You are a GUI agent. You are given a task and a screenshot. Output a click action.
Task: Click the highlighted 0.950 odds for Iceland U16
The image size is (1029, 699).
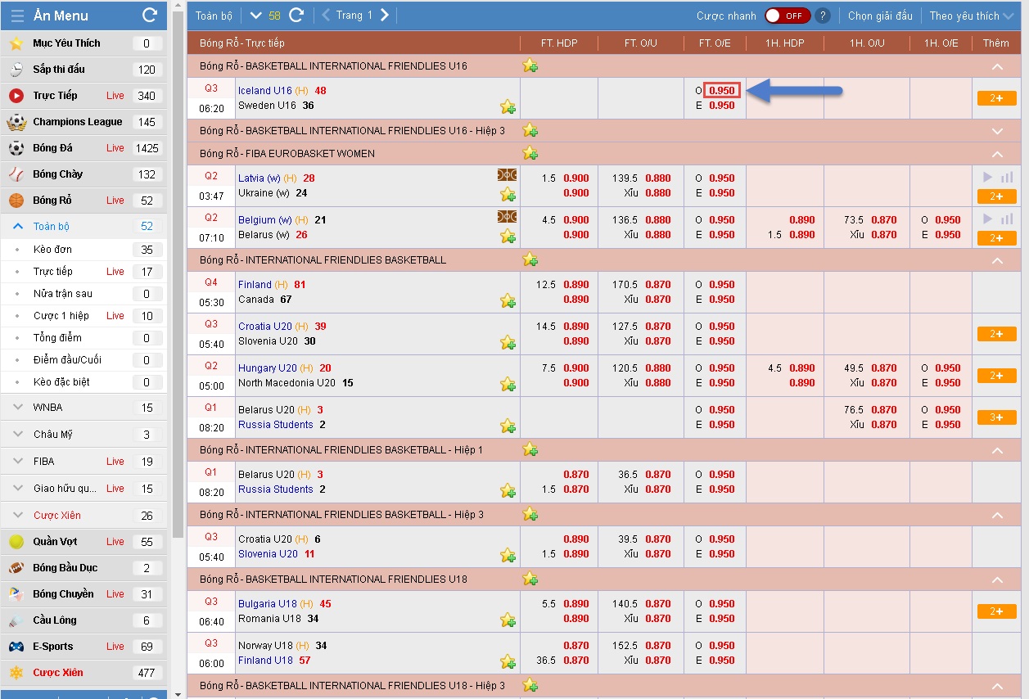(x=721, y=91)
